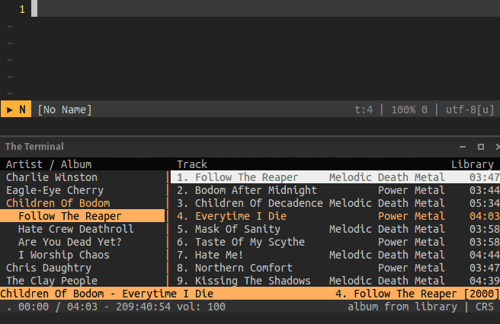
Task: Click the 03:47 duration of track 1
Action: coord(485,177)
